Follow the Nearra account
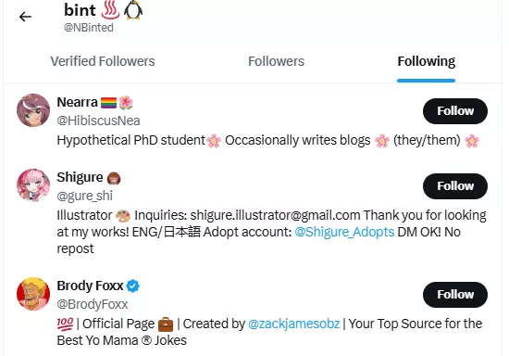 [455, 111]
